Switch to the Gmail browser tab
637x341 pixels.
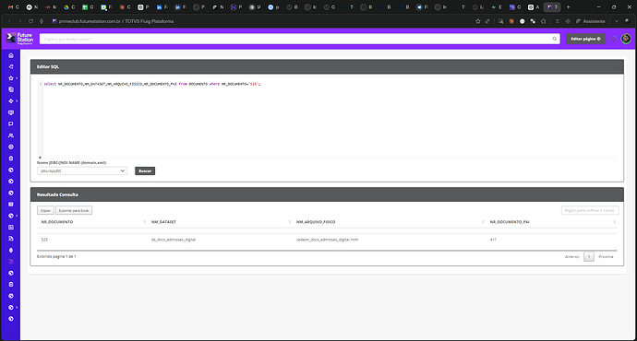[x=14, y=6]
